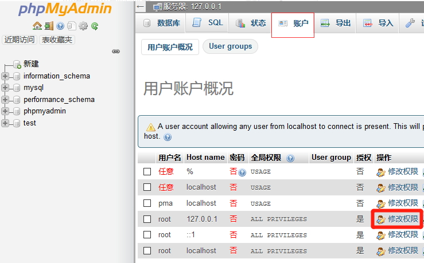424x263 pixels.
Task: Click 修改权限 for pma user
Action: pyautogui.click(x=397, y=203)
